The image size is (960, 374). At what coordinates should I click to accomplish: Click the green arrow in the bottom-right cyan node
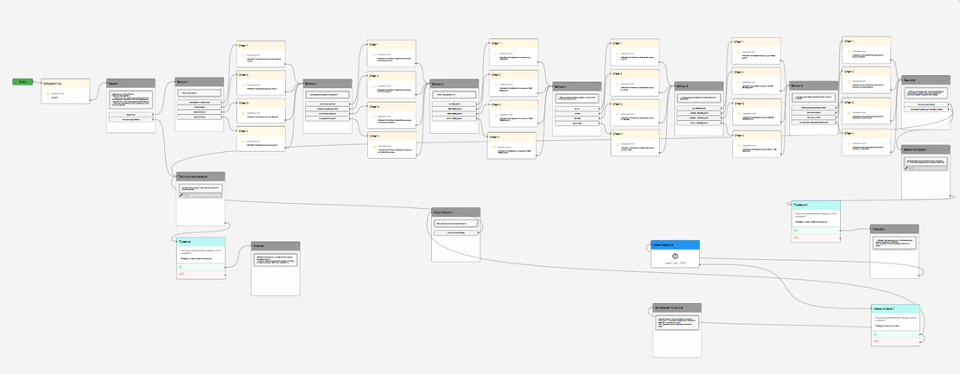[876, 334]
